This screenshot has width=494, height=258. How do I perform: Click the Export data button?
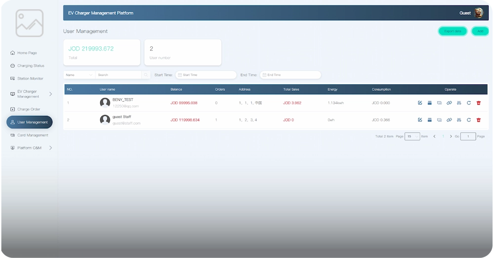click(453, 31)
